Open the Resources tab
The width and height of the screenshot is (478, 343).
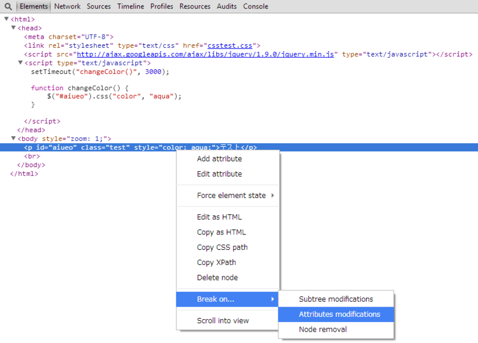pos(195,7)
